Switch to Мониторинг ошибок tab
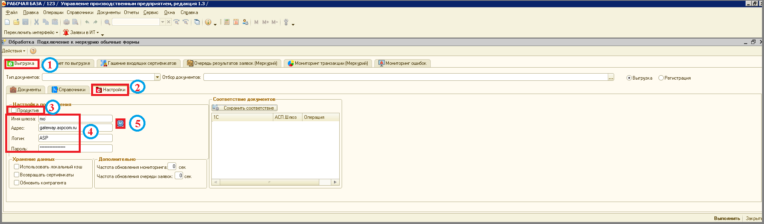This screenshot has height=224, width=764. click(x=402, y=63)
